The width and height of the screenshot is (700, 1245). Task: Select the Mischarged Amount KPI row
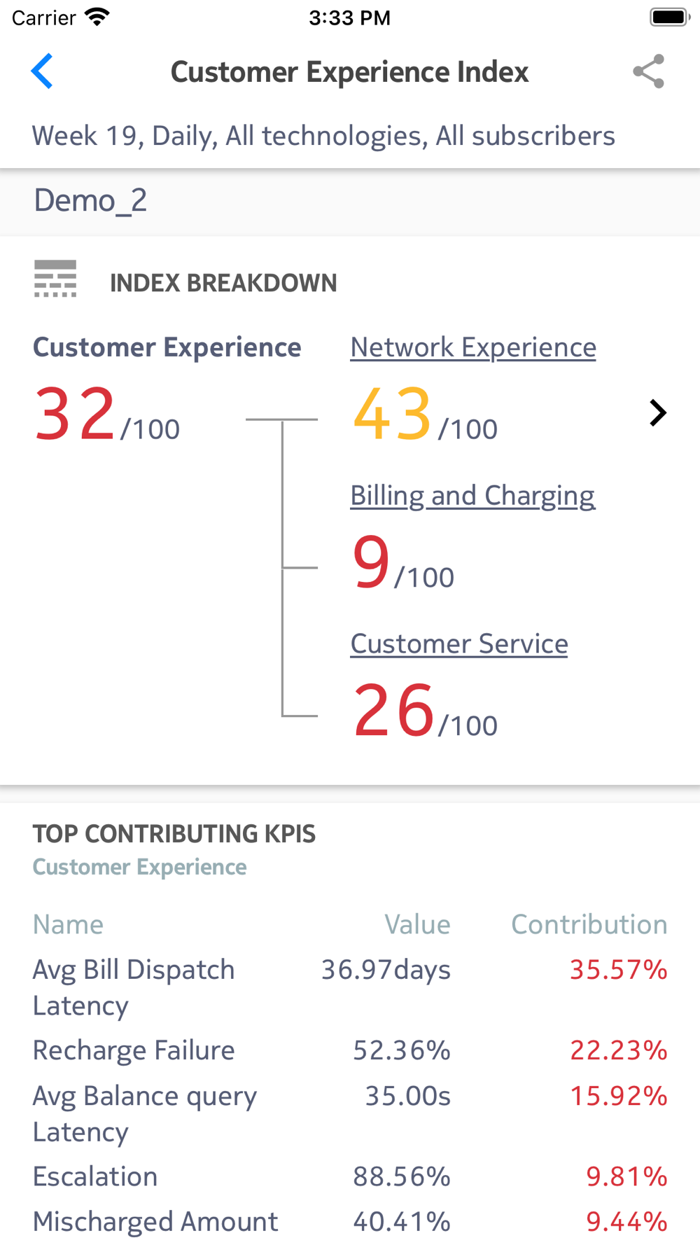click(x=350, y=1222)
